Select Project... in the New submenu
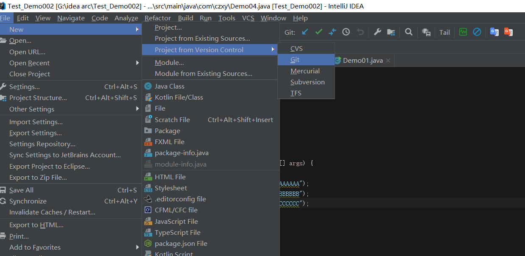Screen dimensions: 525x256 pyautogui.click(x=210, y=27)
